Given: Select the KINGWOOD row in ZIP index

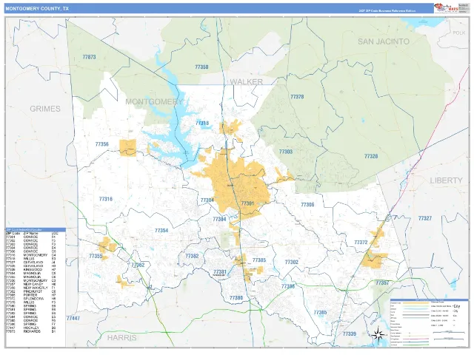Looking at the screenshot, I should tap(32, 269).
